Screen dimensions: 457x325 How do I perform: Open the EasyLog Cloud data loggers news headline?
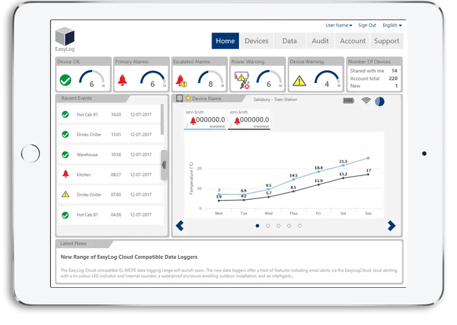[x=129, y=257]
